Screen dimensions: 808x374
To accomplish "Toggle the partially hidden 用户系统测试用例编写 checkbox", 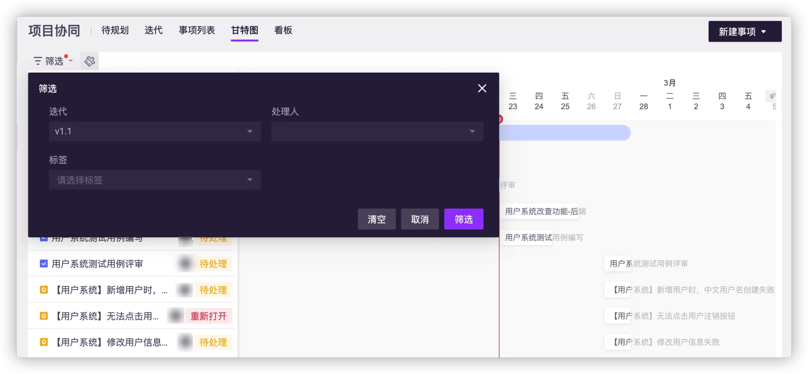I will (x=44, y=239).
